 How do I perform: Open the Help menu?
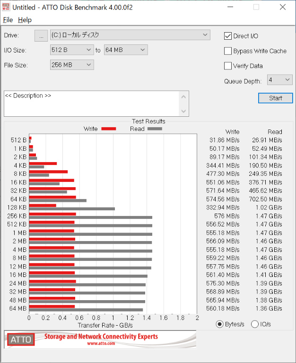(25, 20)
